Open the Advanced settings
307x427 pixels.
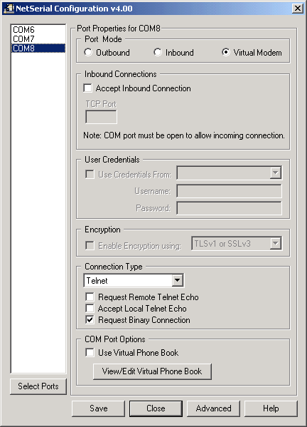point(213,408)
